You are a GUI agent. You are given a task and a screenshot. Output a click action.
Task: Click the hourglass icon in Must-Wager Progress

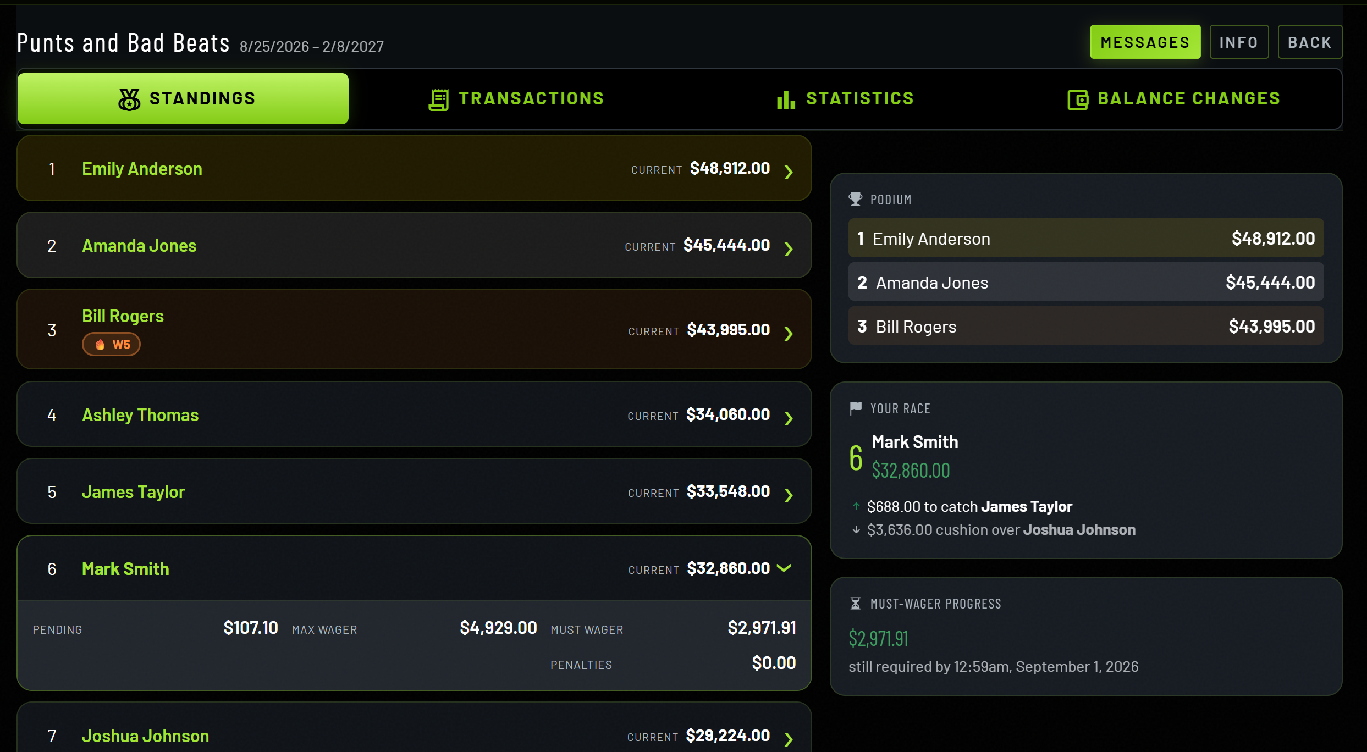coord(855,603)
